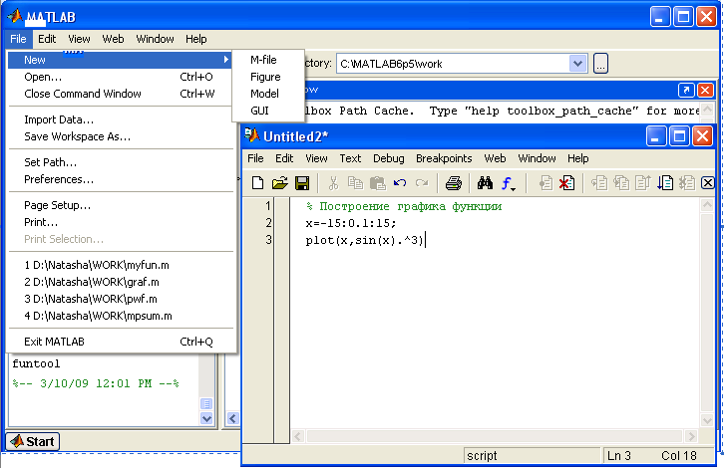The image size is (726, 468).
Task: Click left scroll arrow beside command history
Action: pyautogui.click(x=232, y=418)
